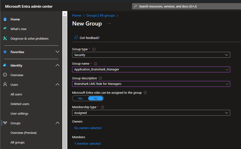The width and height of the screenshot is (241, 149).
Task: Click the Got feedback person icon
Action: point(76,38)
